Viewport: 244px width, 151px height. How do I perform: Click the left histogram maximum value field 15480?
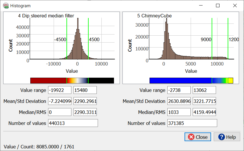85,90
